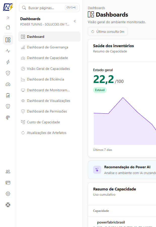The image size is (156, 227).
Task: Click the Última consulta 0m button
Action: [108, 32]
